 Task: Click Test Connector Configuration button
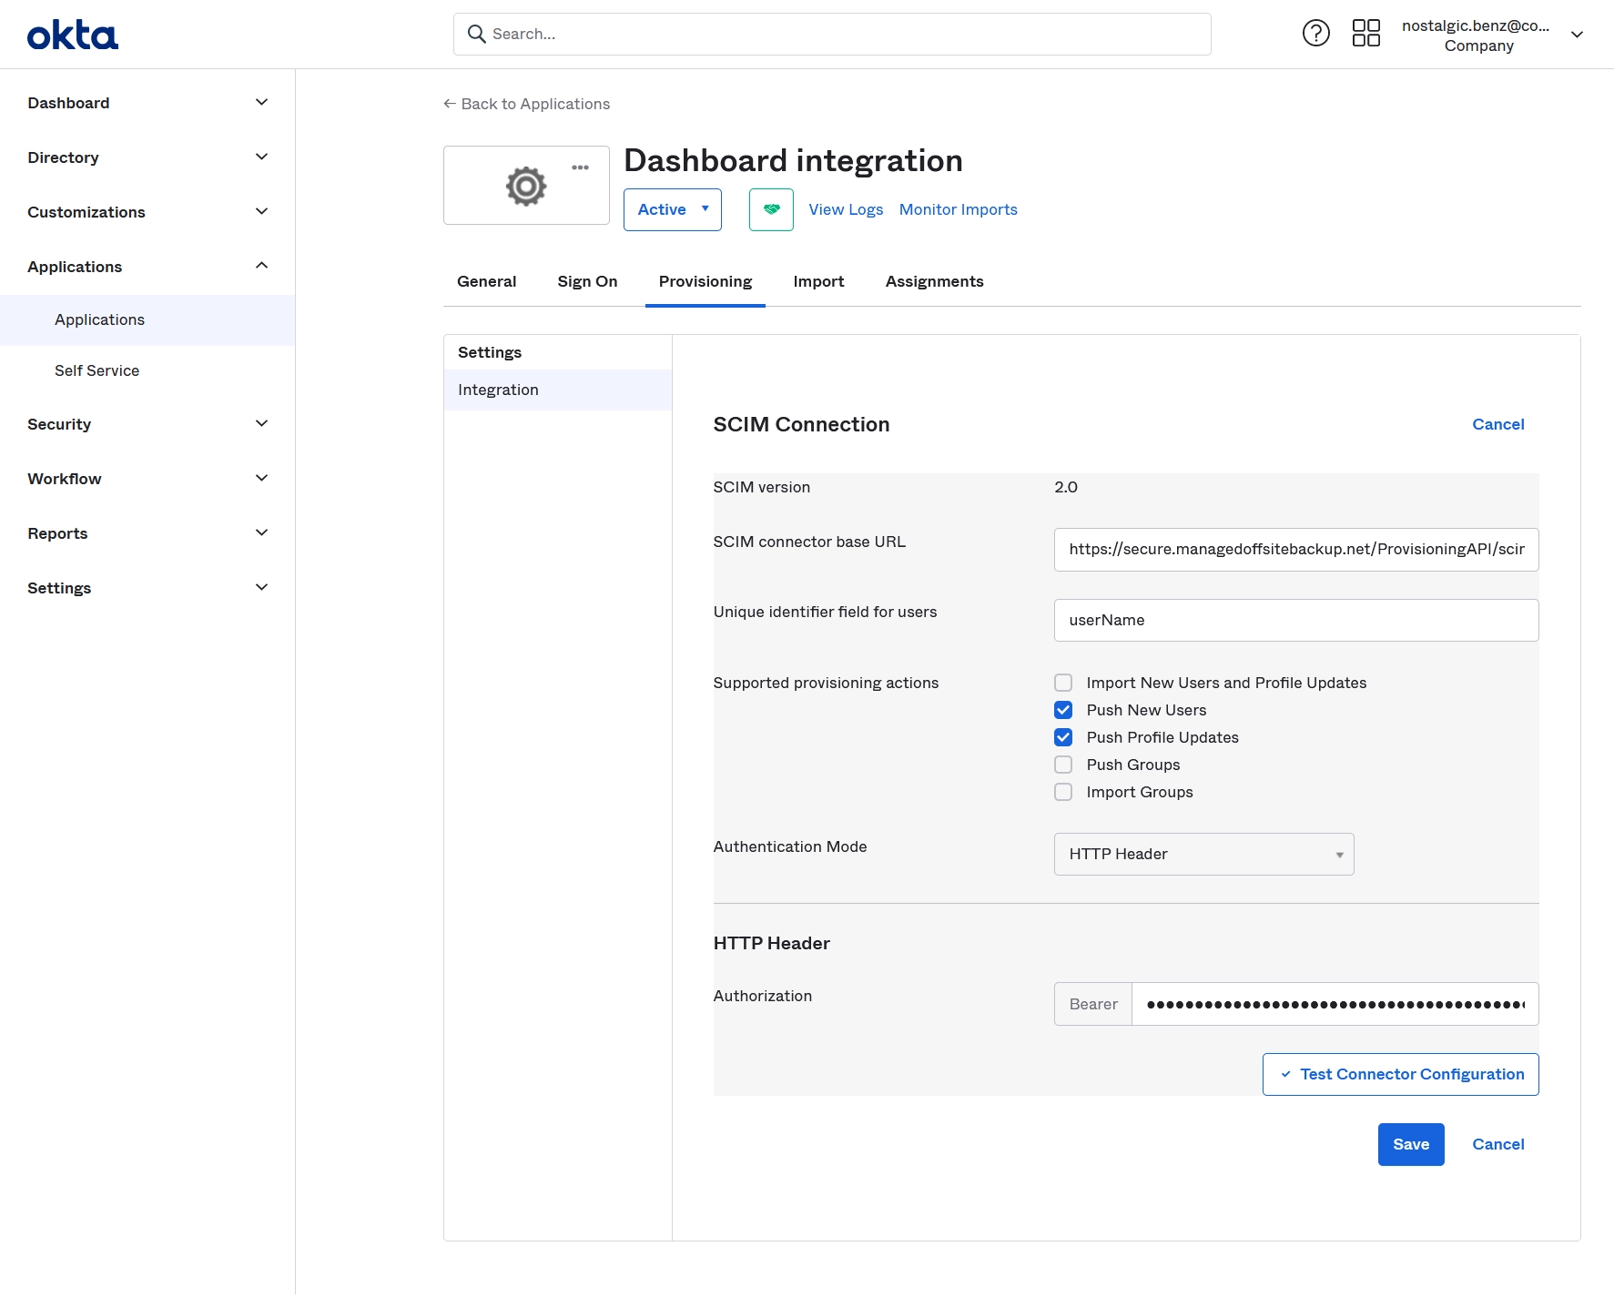click(x=1400, y=1074)
